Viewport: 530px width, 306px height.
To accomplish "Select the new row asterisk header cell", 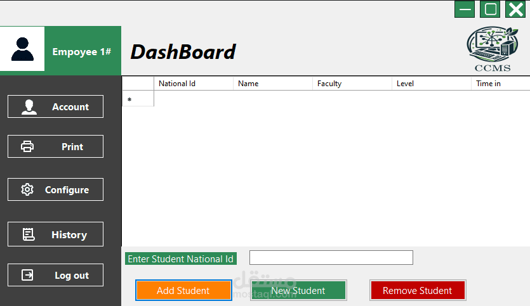I will (x=138, y=98).
